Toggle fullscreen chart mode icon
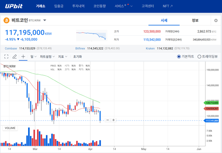 [x=6, y=57]
